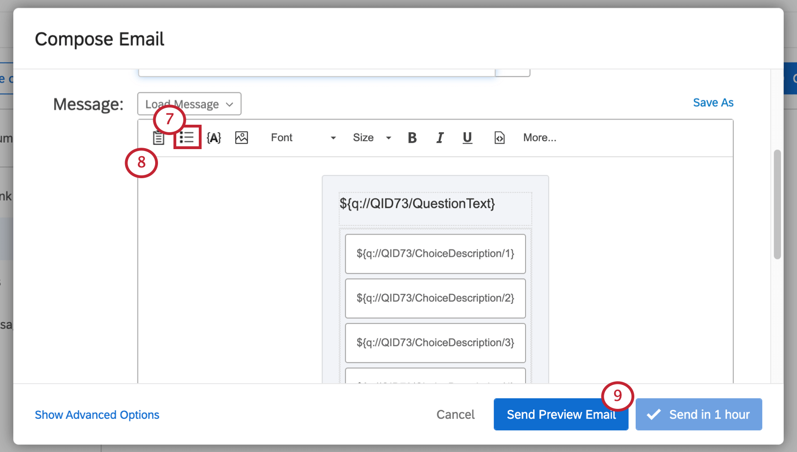Open the Size dropdown
Image resolution: width=797 pixels, height=452 pixels.
[x=372, y=137]
